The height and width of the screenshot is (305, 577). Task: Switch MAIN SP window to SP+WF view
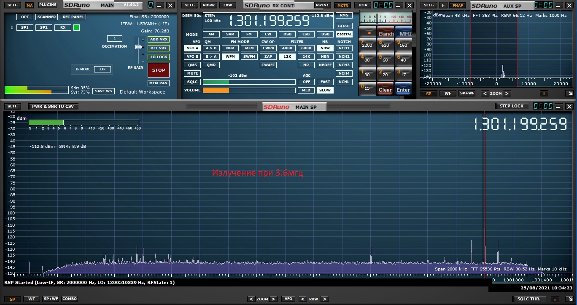[50, 299]
